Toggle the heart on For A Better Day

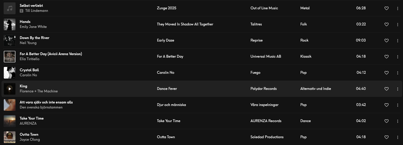(386, 57)
